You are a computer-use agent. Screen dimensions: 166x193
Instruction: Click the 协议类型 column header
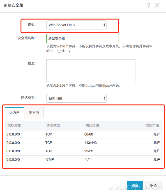click(53, 125)
